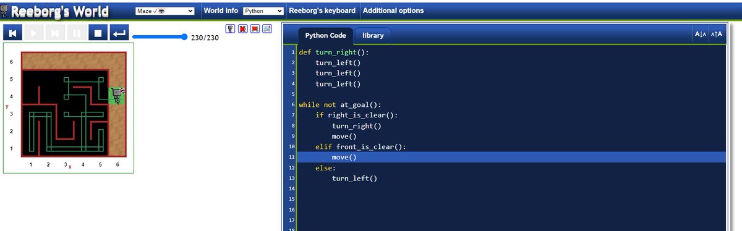
Task: Click the Reeborg's World title
Action: coord(59,12)
